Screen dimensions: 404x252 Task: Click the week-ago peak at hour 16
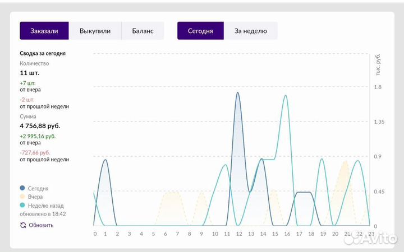click(286, 96)
